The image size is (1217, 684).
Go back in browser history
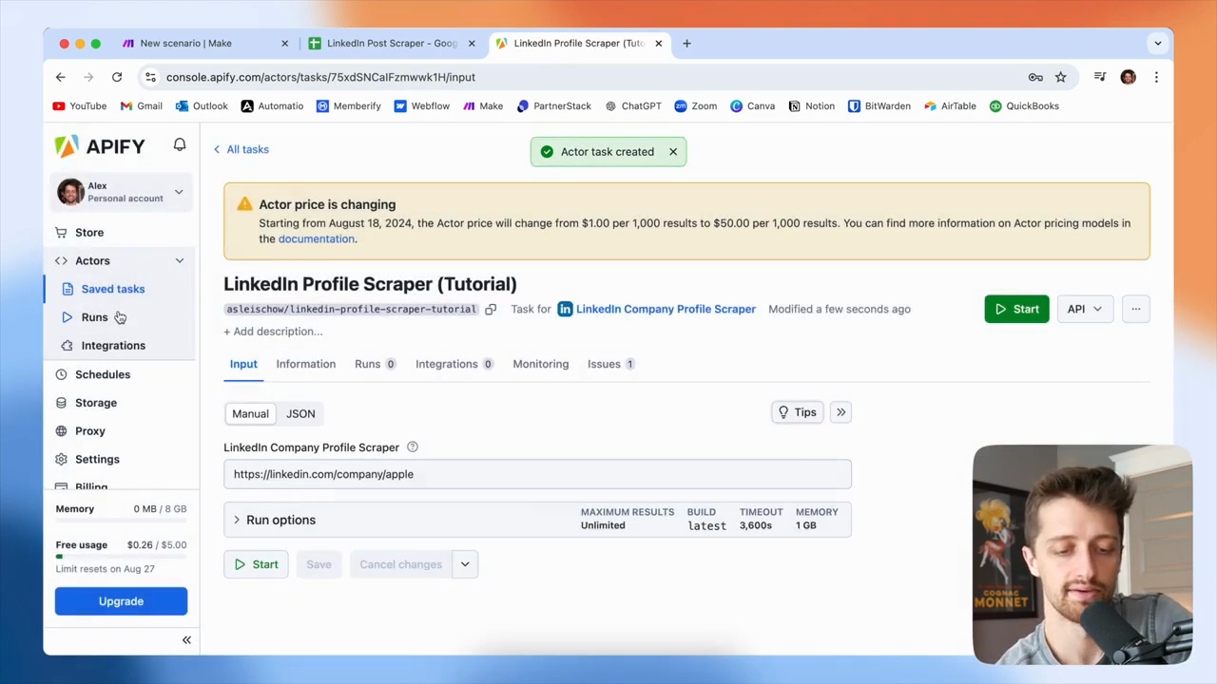61,77
